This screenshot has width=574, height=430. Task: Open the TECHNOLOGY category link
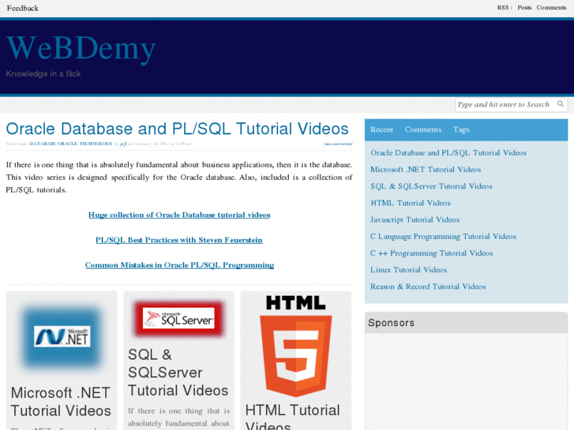coord(96,144)
